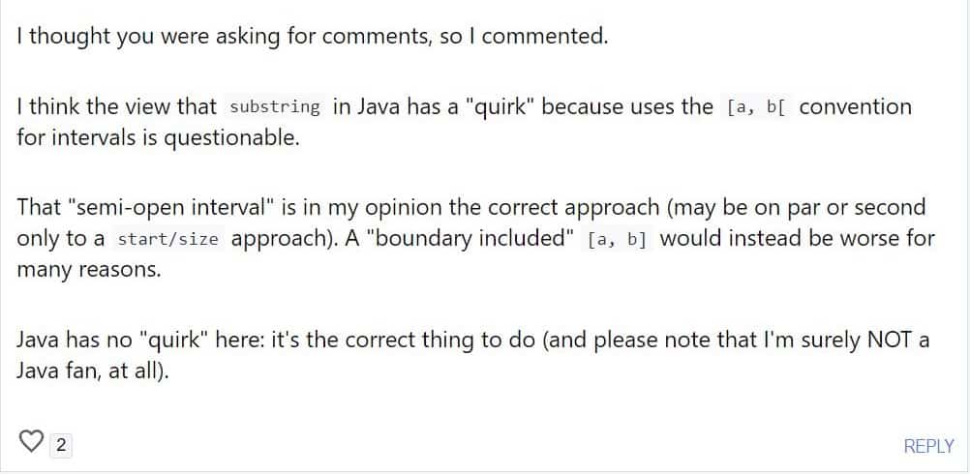The width and height of the screenshot is (970, 474).
Task: Click the word 'convention' after [a, b[
Action: tap(855, 106)
